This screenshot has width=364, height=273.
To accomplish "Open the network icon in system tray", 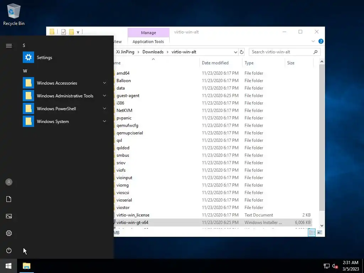I will click(327, 266).
